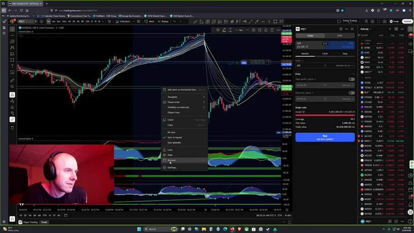This screenshot has width=414, height=233.
Task: Expand Visibility on intervals submenu
Action: coord(184,107)
